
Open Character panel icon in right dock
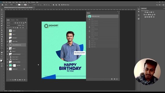pyautogui.click(x=139, y=9)
